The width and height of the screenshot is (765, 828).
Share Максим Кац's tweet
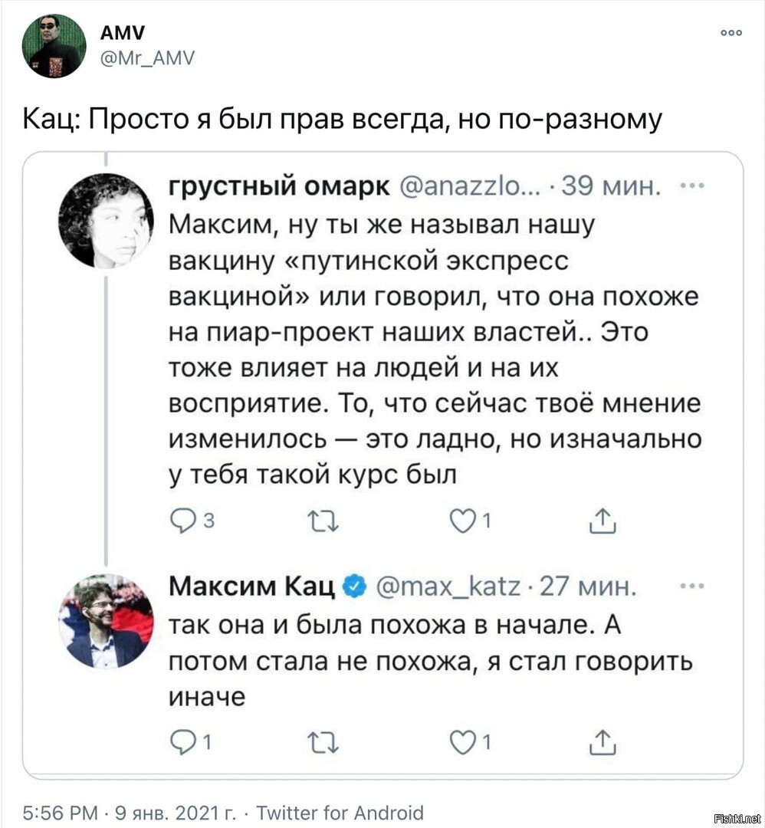602,742
